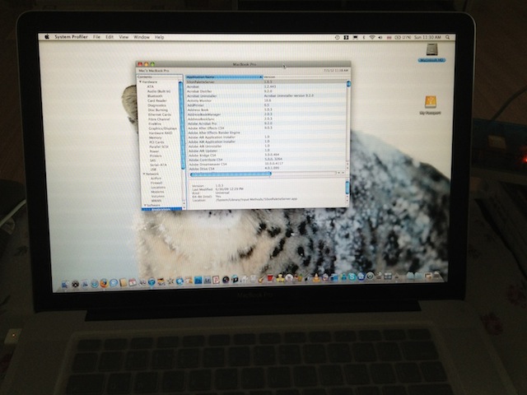The image size is (527, 395).
Task: Open the Apple menu
Action: click(47, 36)
